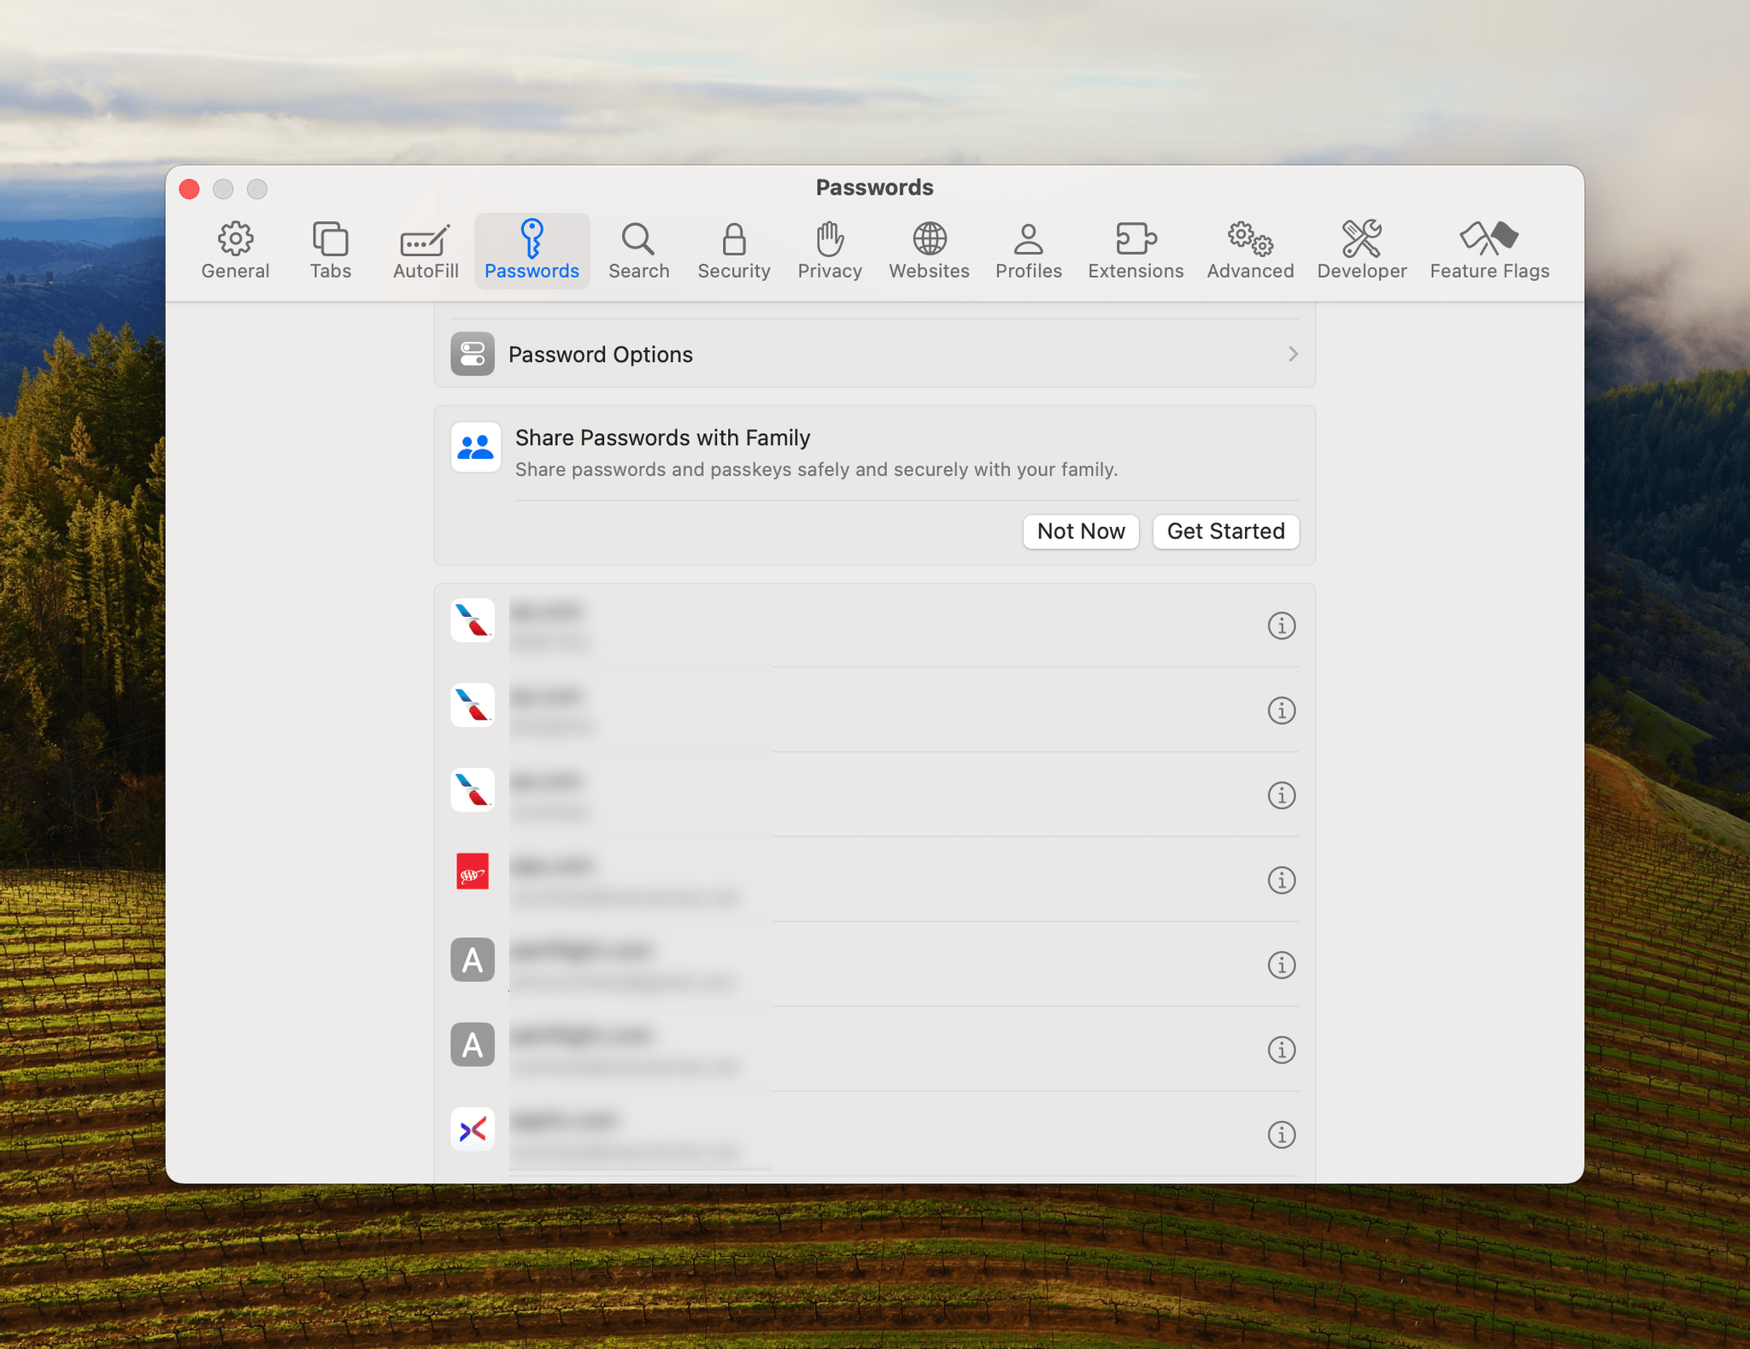This screenshot has height=1349, width=1750.
Task: Click Not Now for family sharing
Action: point(1081,531)
